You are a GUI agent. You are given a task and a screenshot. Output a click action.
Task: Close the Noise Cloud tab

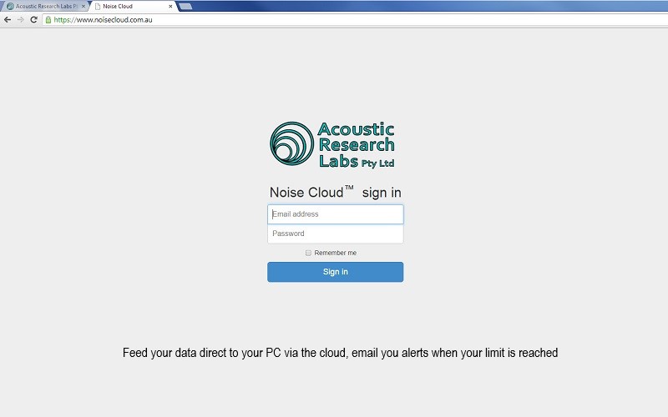point(170,6)
